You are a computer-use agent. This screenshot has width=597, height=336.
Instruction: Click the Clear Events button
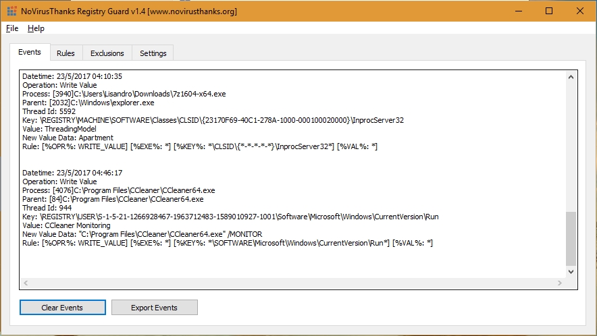point(62,308)
